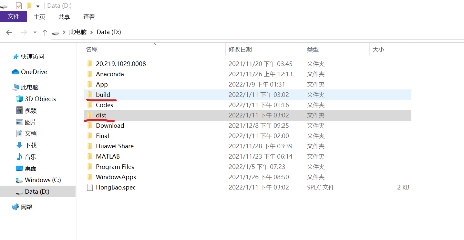The height and width of the screenshot is (240, 464).
Task: Click the 2 KB size of HongBao.spec
Action: (x=403, y=187)
